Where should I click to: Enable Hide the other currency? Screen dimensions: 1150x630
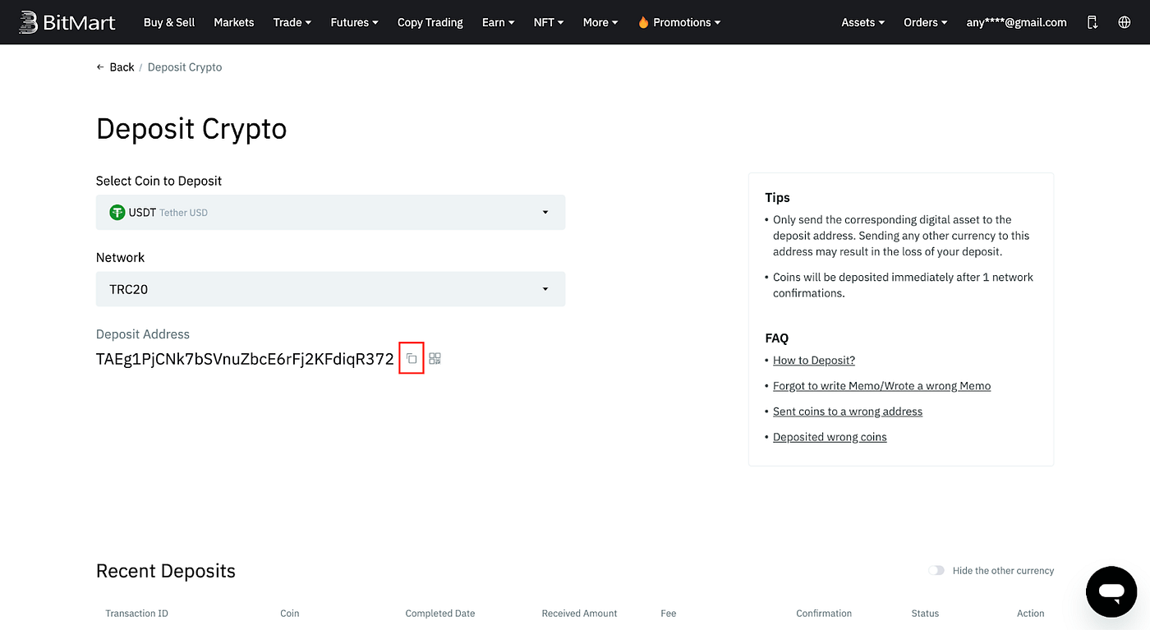pos(936,570)
